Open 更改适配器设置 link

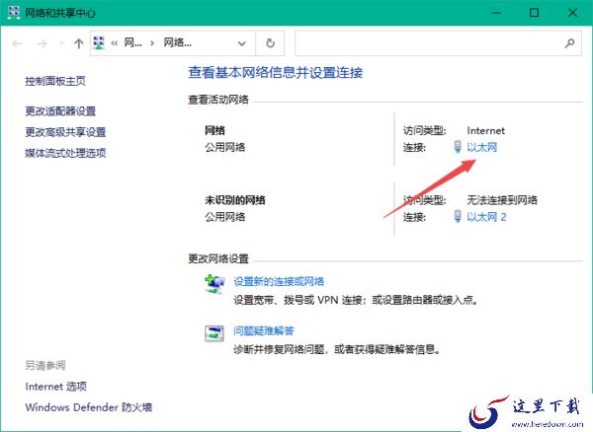tap(60, 110)
